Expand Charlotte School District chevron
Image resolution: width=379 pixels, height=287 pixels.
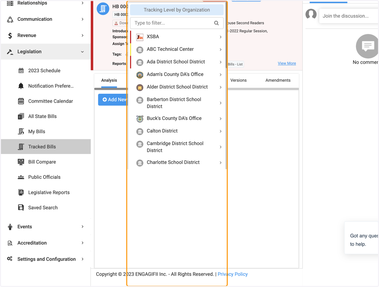point(220,163)
